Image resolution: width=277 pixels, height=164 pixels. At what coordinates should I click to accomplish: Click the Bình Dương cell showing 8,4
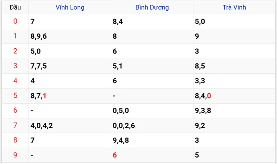point(118,22)
